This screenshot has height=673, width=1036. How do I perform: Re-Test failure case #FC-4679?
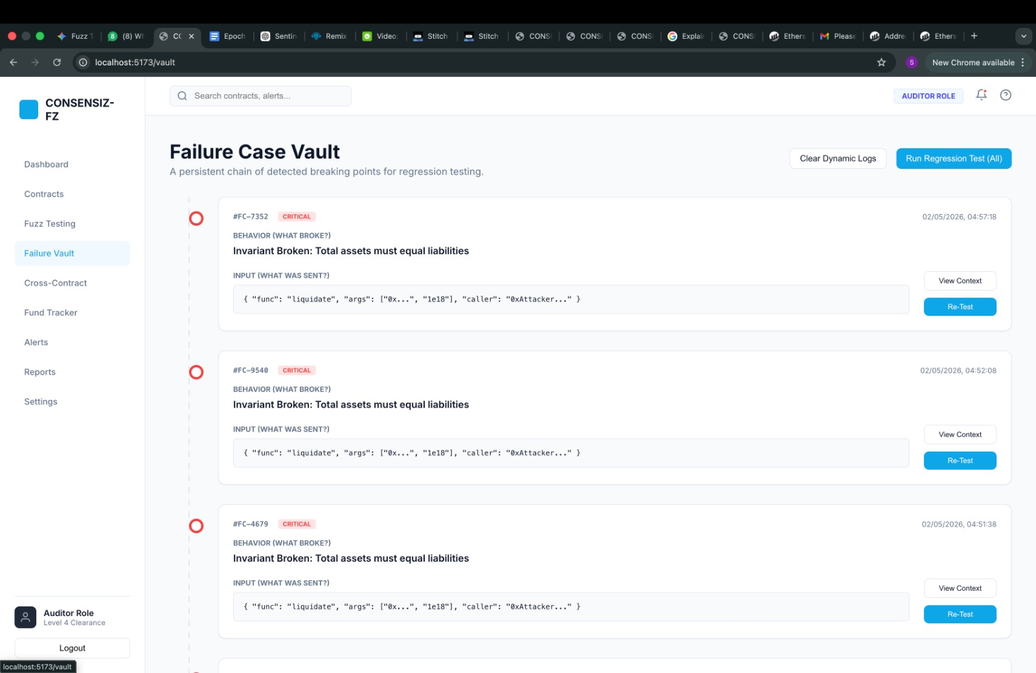(960, 614)
